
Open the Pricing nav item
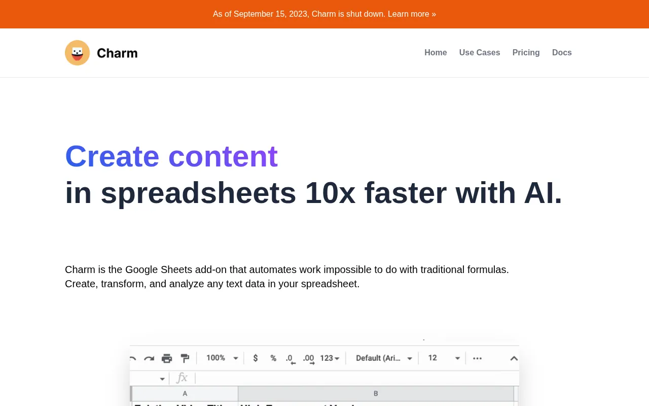526,53
